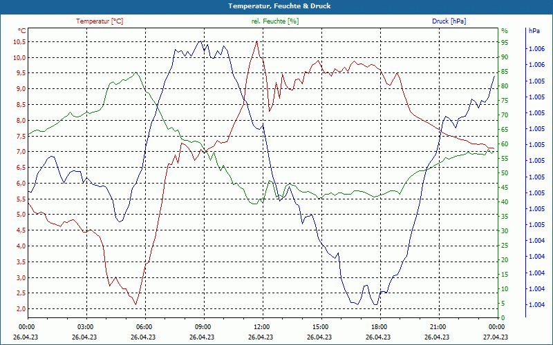Click green humidity axis value '65'

(x=505, y=130)
